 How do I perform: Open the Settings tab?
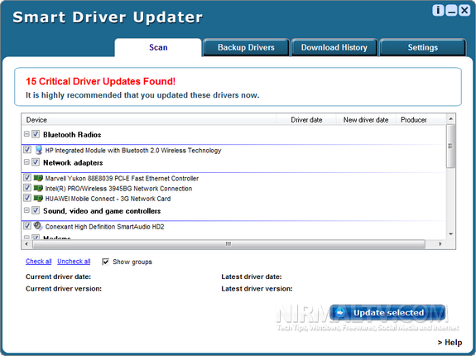(422, 48)
